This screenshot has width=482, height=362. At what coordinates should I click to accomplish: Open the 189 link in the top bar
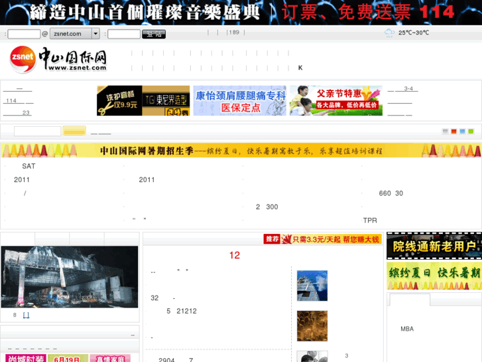(x=234, y=33)
